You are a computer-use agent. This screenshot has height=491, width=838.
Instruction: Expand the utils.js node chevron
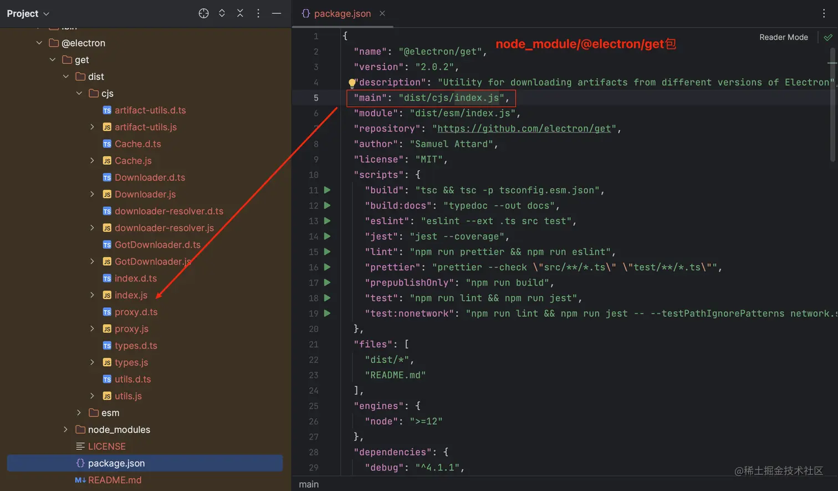pyautogui.click(x=93, y=396)
